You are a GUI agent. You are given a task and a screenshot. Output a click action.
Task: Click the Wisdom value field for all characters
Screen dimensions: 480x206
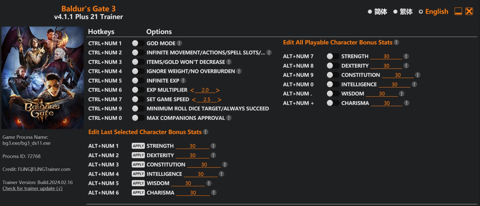pos(382,94)
